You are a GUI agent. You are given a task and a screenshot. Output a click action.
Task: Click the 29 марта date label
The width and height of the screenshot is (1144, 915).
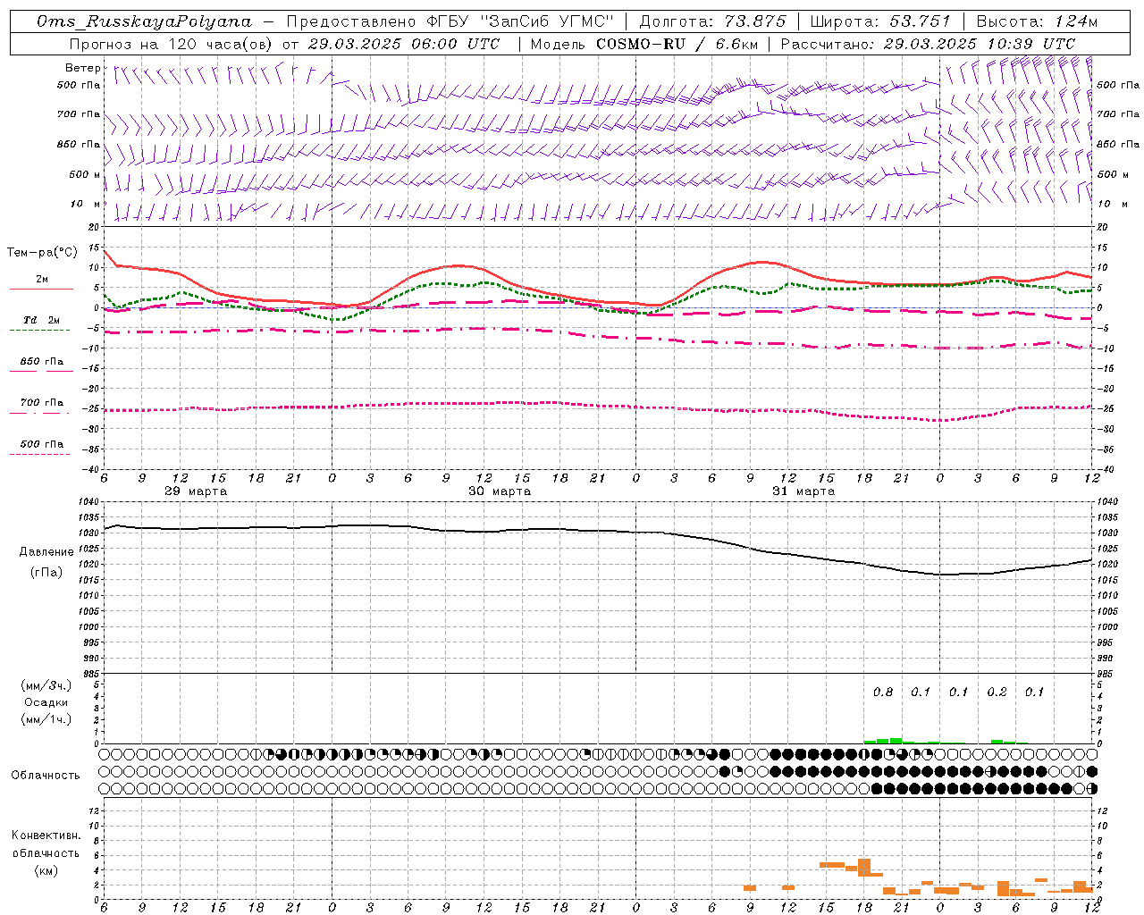click(x=196, y=491)
